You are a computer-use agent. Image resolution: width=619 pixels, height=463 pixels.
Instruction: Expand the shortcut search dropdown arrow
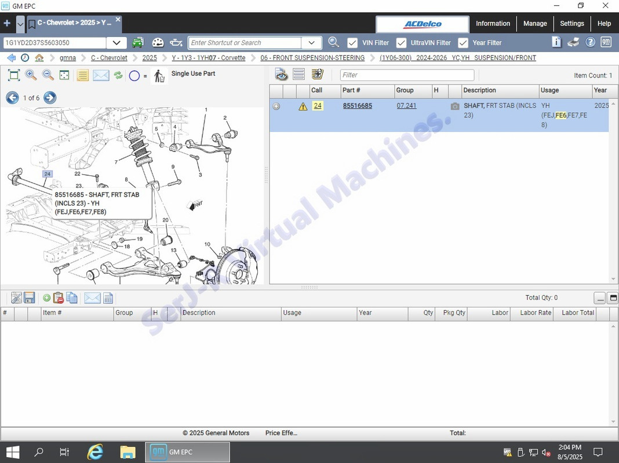311,43
